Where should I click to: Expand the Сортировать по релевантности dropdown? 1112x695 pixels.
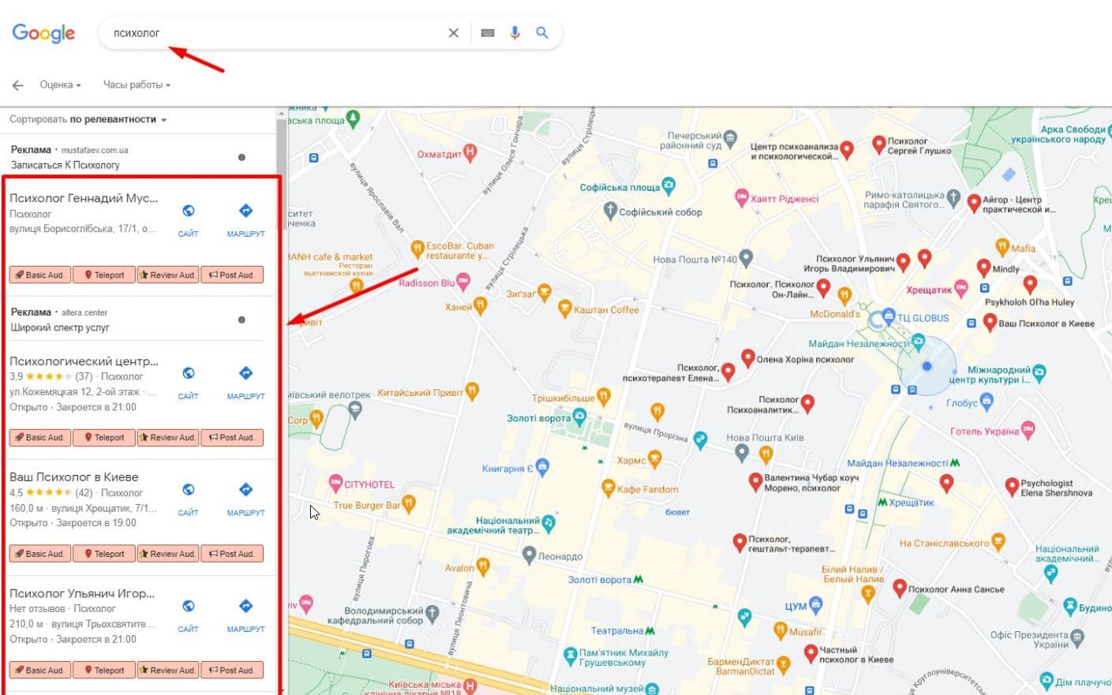click(x=88, y=120)
